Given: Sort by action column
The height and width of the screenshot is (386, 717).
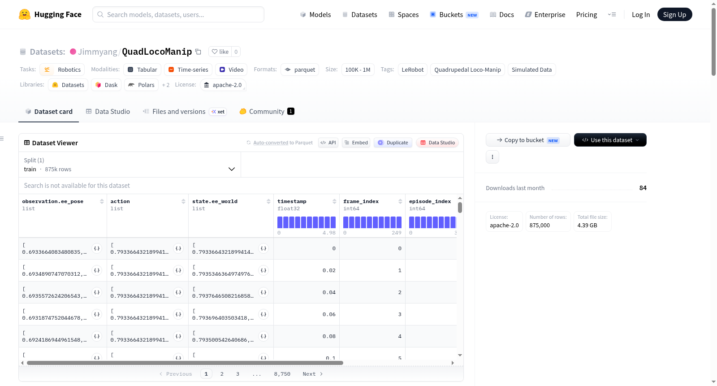Looking at the screenshot, I should tap(183, 201).
